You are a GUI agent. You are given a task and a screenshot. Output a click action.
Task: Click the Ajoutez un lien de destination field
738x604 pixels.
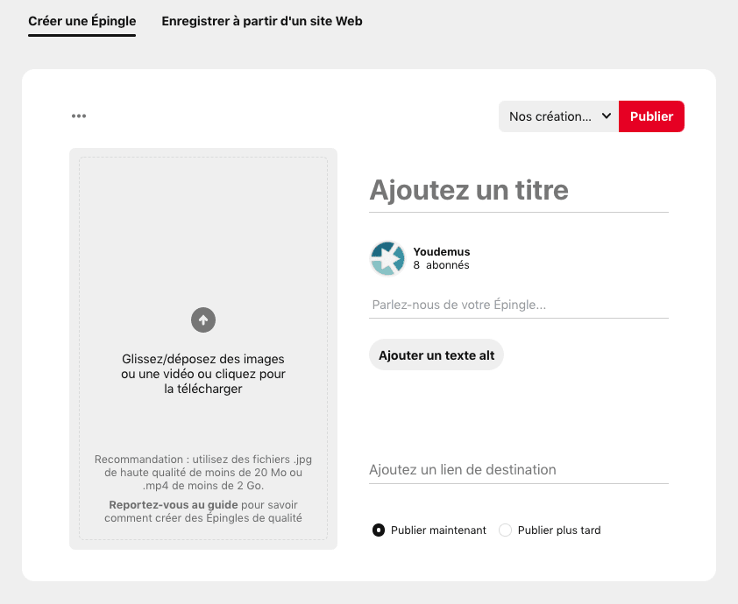coord(518,470)
